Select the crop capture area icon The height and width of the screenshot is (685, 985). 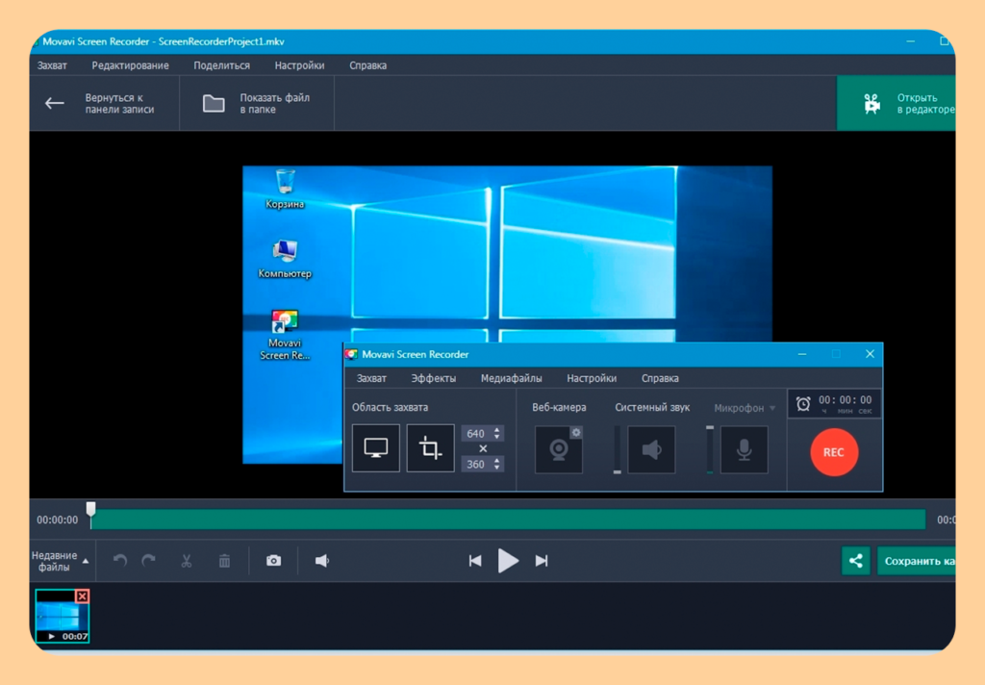(x=430, y=448)
